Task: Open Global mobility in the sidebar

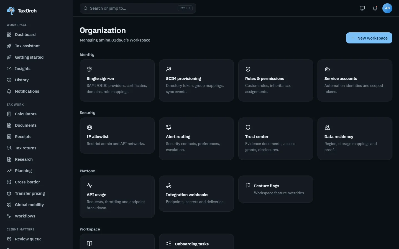Action: pyautogui.click(x=37, y=205)
